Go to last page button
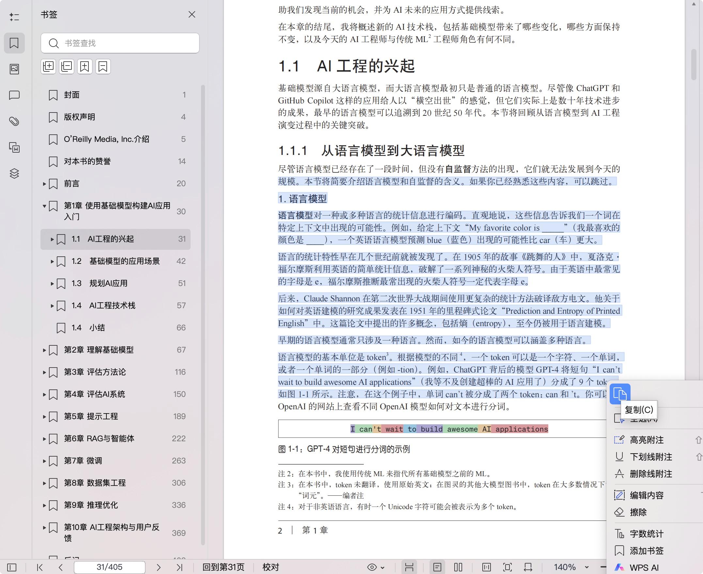Screen dimensions: 703x574 coord(179,567)
